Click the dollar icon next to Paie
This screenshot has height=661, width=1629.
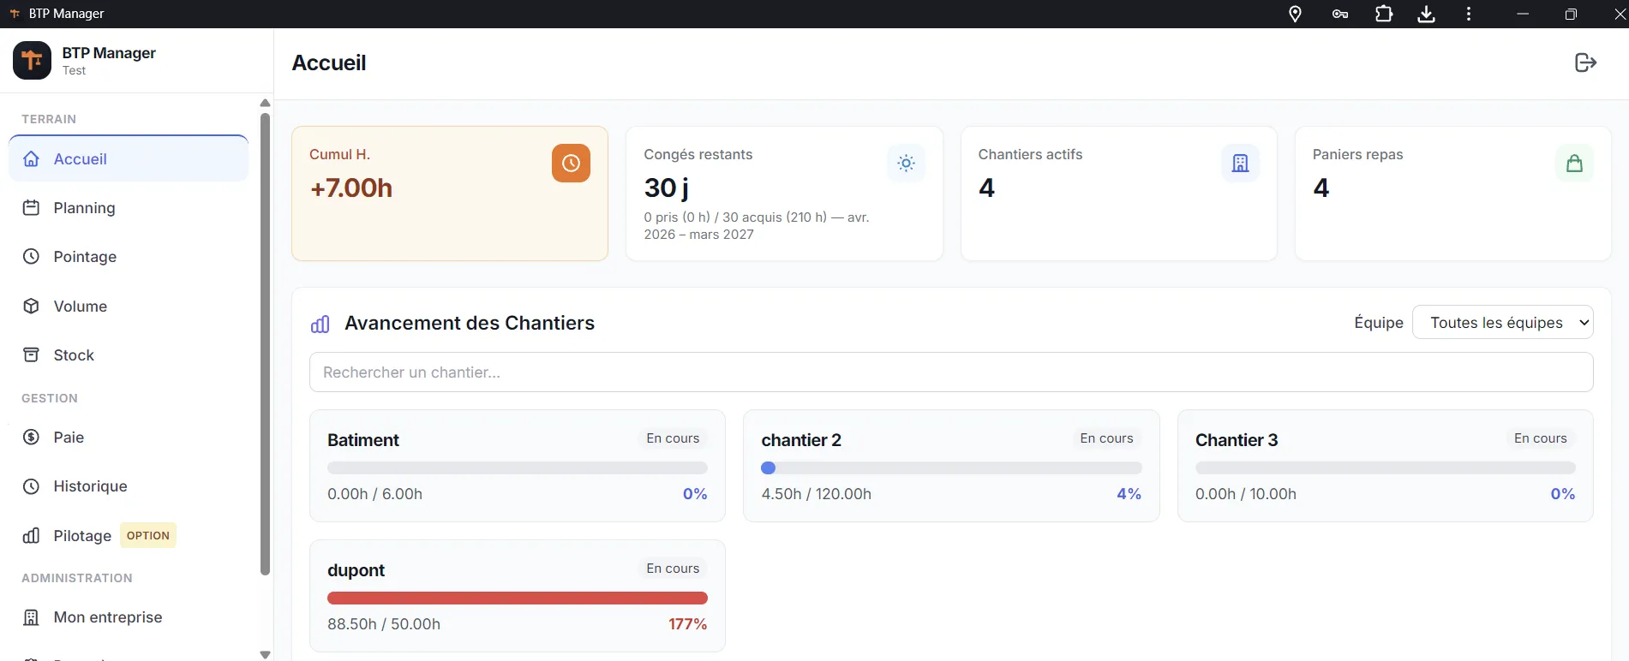click(31, 437)
